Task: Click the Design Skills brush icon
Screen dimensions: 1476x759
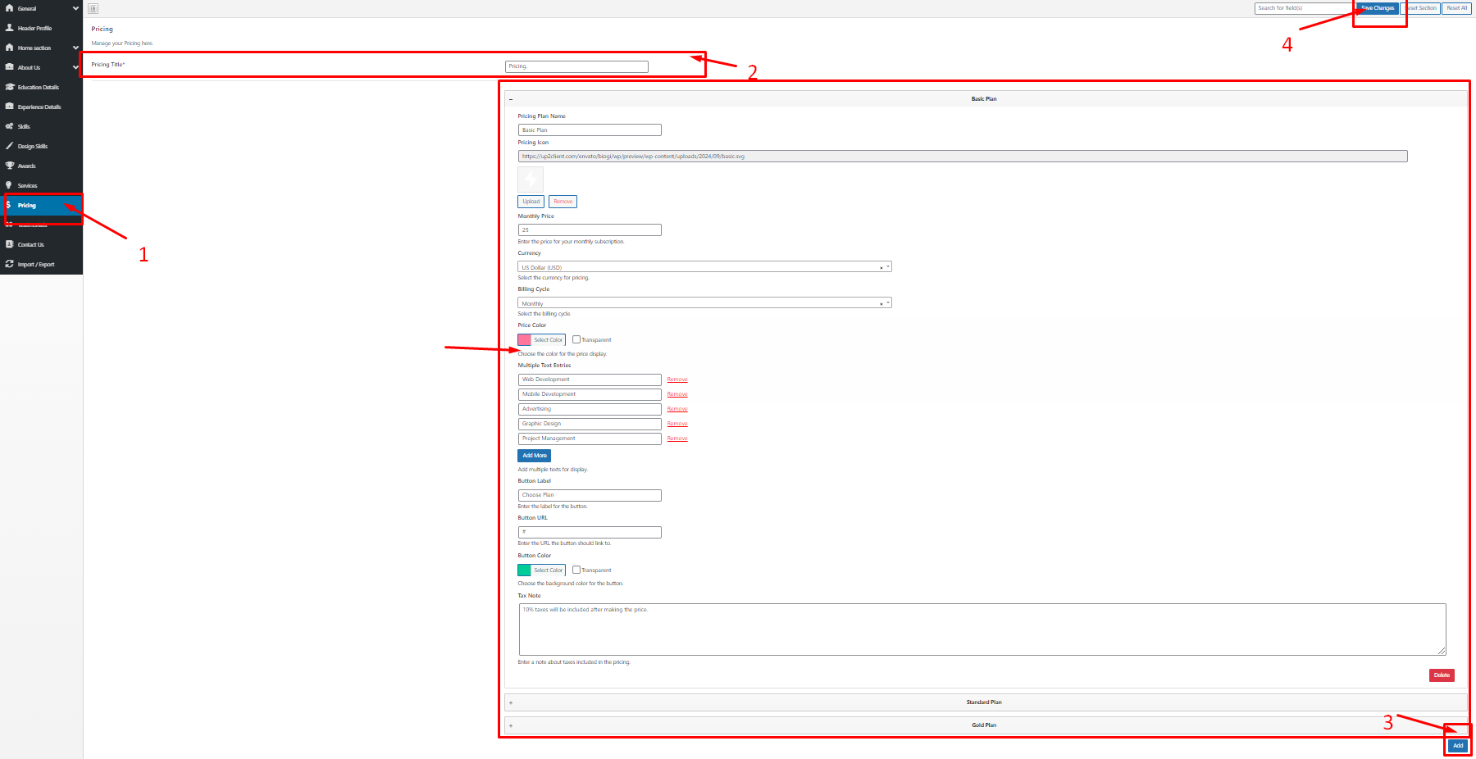Action: pos(9,146)
